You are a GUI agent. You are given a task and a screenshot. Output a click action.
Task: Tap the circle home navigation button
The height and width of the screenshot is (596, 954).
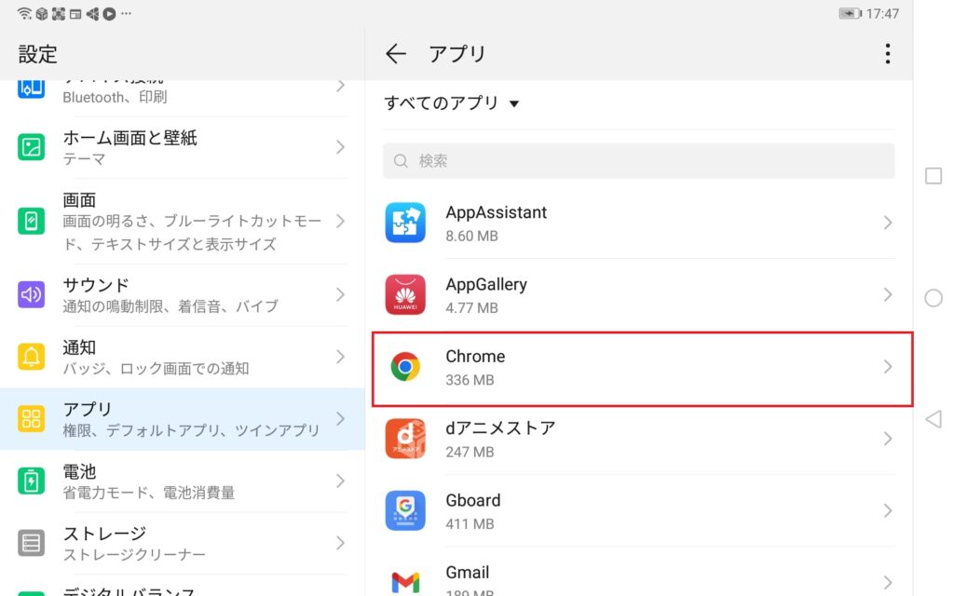click(x=933, y=298)
